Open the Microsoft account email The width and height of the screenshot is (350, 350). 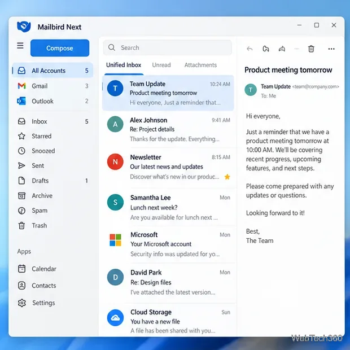tap(168, 244)
